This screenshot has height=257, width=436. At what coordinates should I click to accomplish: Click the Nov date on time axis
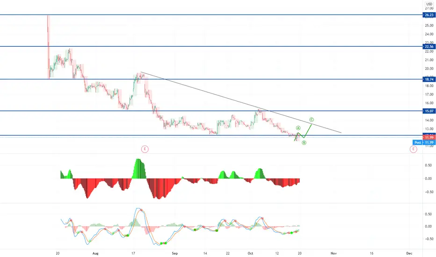click(334, 253)
